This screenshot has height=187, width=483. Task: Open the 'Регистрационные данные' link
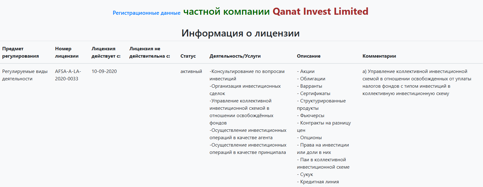pyautogui.click(x=146, y=13)
